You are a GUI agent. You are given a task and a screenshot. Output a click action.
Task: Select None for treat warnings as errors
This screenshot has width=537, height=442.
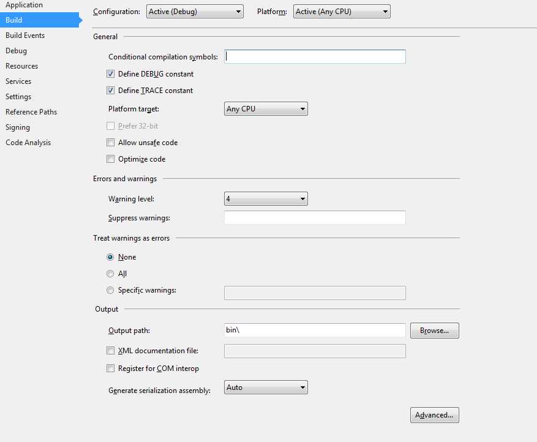coord(110,257)
